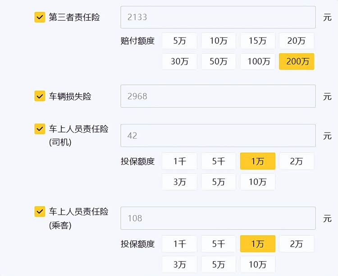The height and width of the screenshot is (276, 338).
Task: Click the driver liability premium field showing 42
Action: point(218,135)
